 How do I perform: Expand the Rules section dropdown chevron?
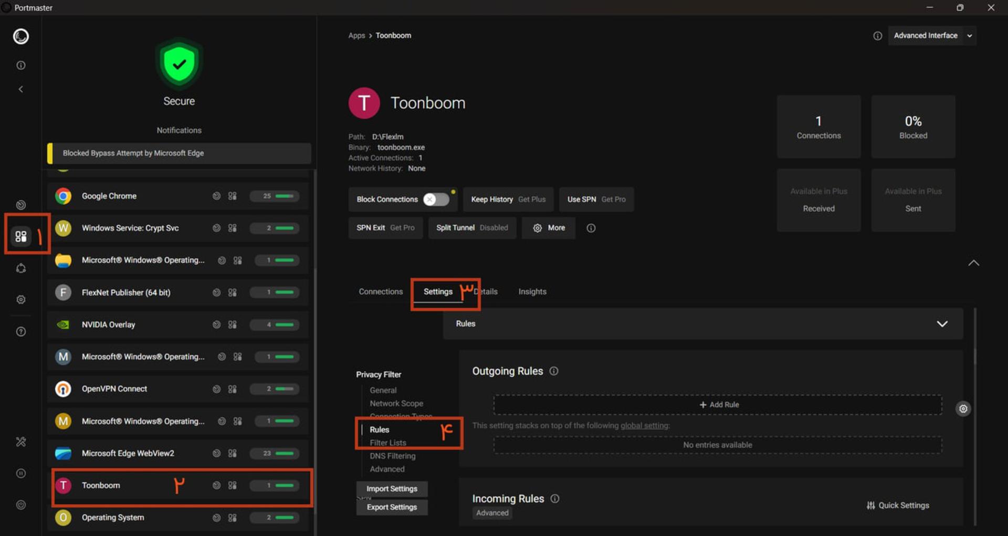942,324
